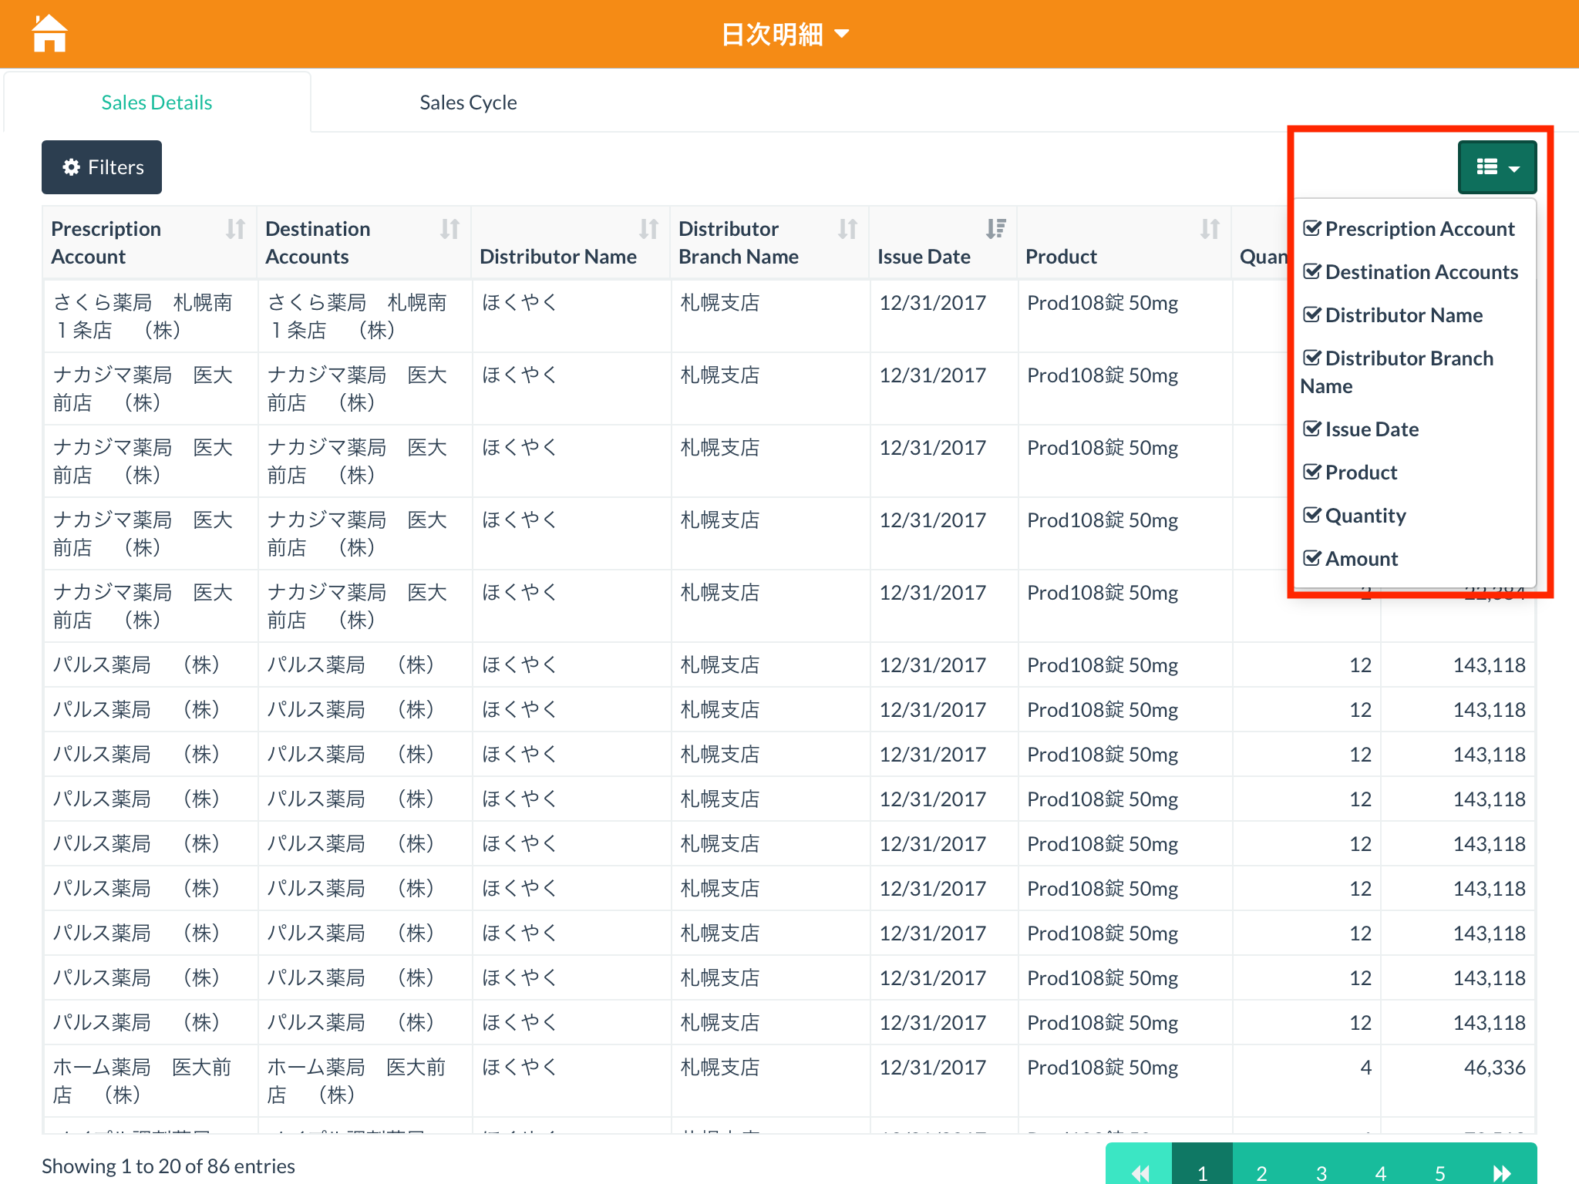Sort by Distributor Name column
Screen dimensions: 1579x1184
[x=648, y=229]
